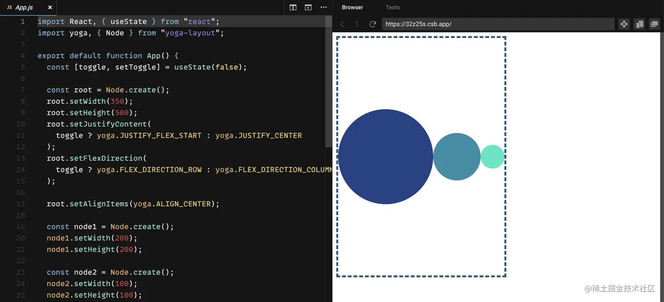Click "setFlexDirection" in the code
Image resolution: width=664 pixels, height=302 pixels.
click(106, 158)
